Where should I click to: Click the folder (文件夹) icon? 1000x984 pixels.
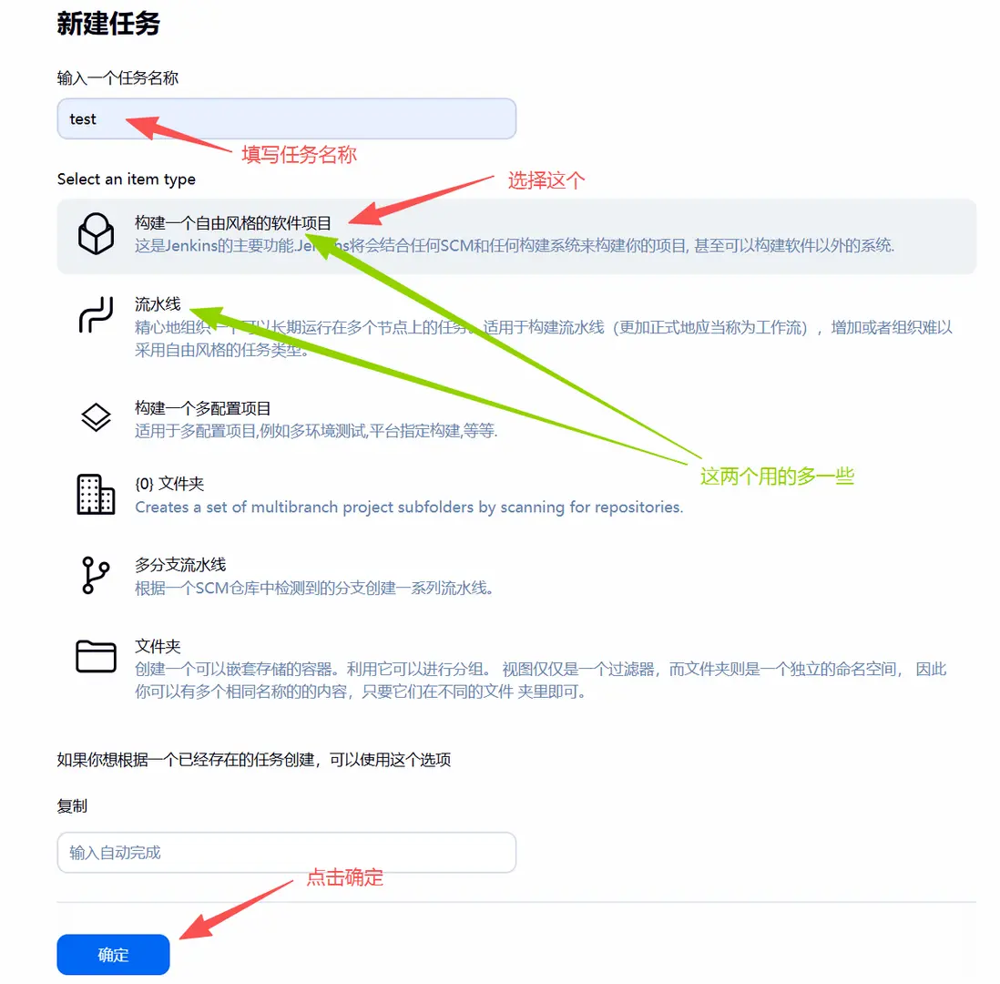coord(96,656)
